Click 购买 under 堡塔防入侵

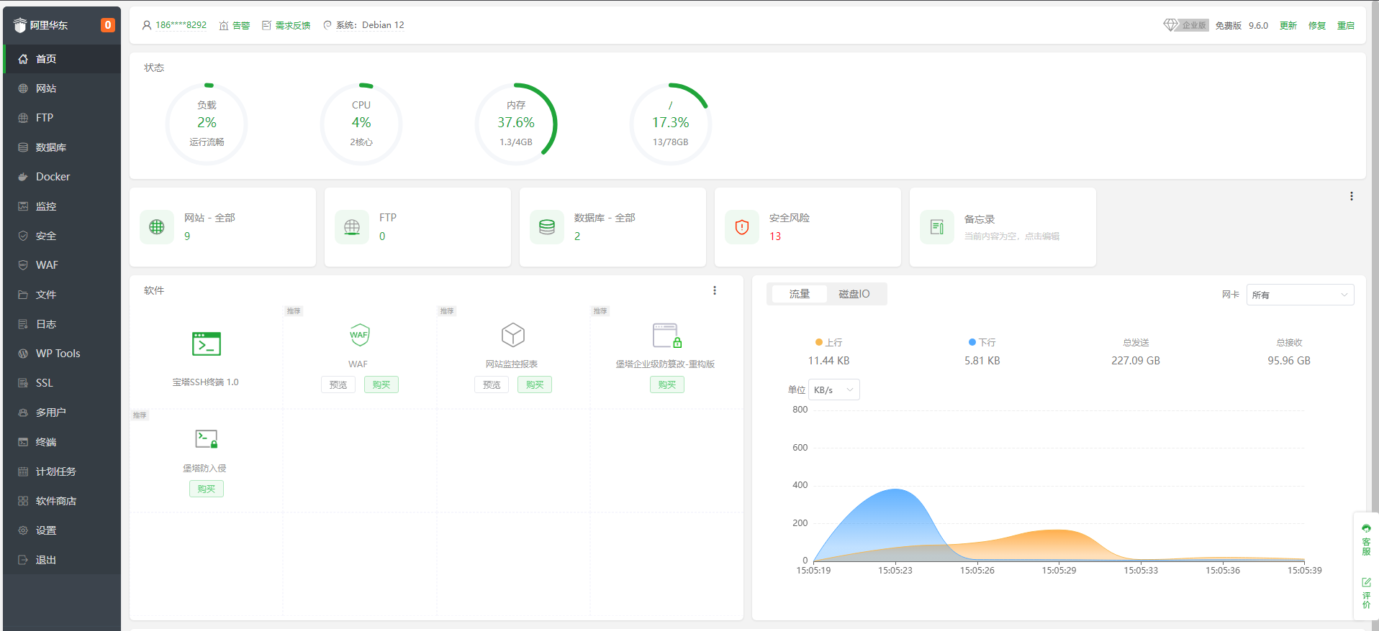(207, 489)
